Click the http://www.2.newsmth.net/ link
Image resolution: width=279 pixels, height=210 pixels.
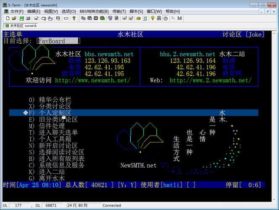click(x=211, y=80)
